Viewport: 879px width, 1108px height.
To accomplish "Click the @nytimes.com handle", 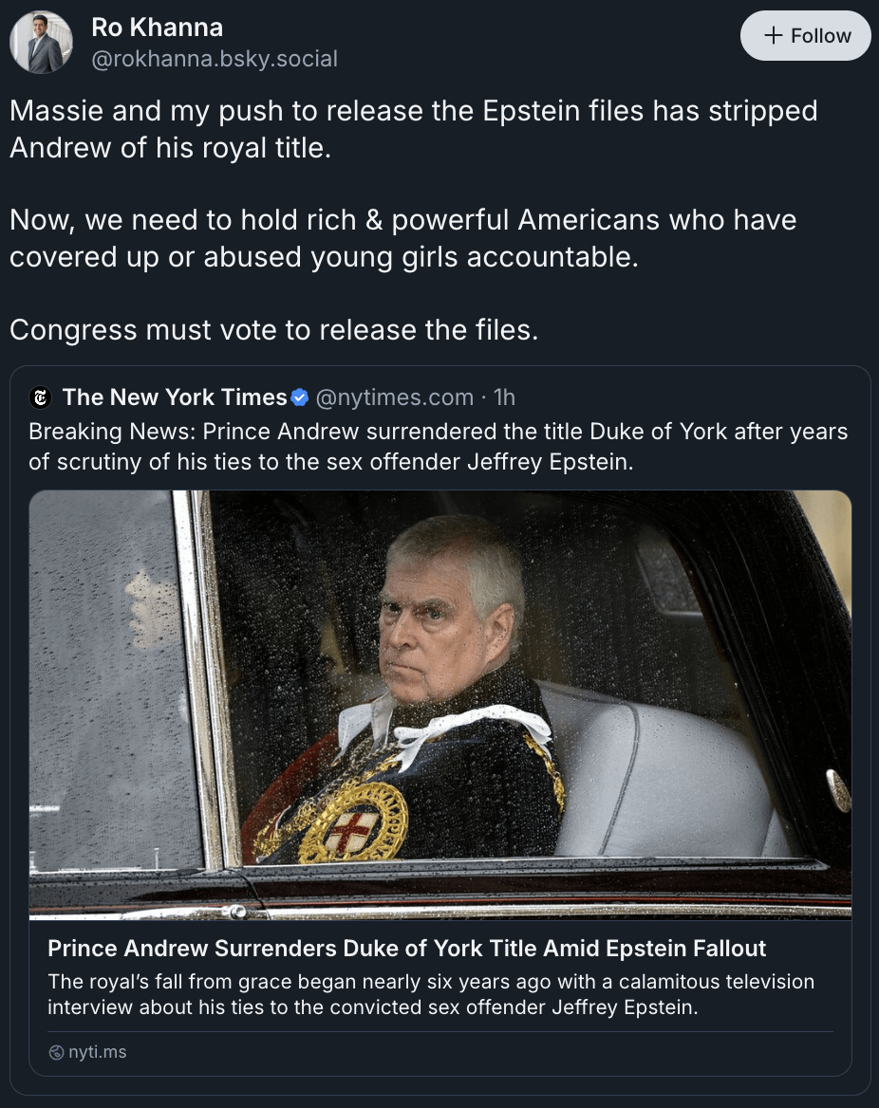I will 394,397.
